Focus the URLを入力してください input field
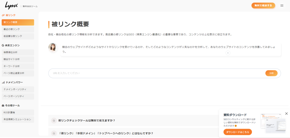Viewport: 290px width, 138px height. point(156,73)
